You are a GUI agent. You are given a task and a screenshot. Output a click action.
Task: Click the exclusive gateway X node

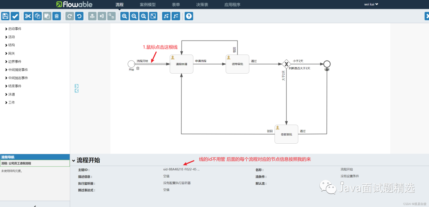[286, 64]
